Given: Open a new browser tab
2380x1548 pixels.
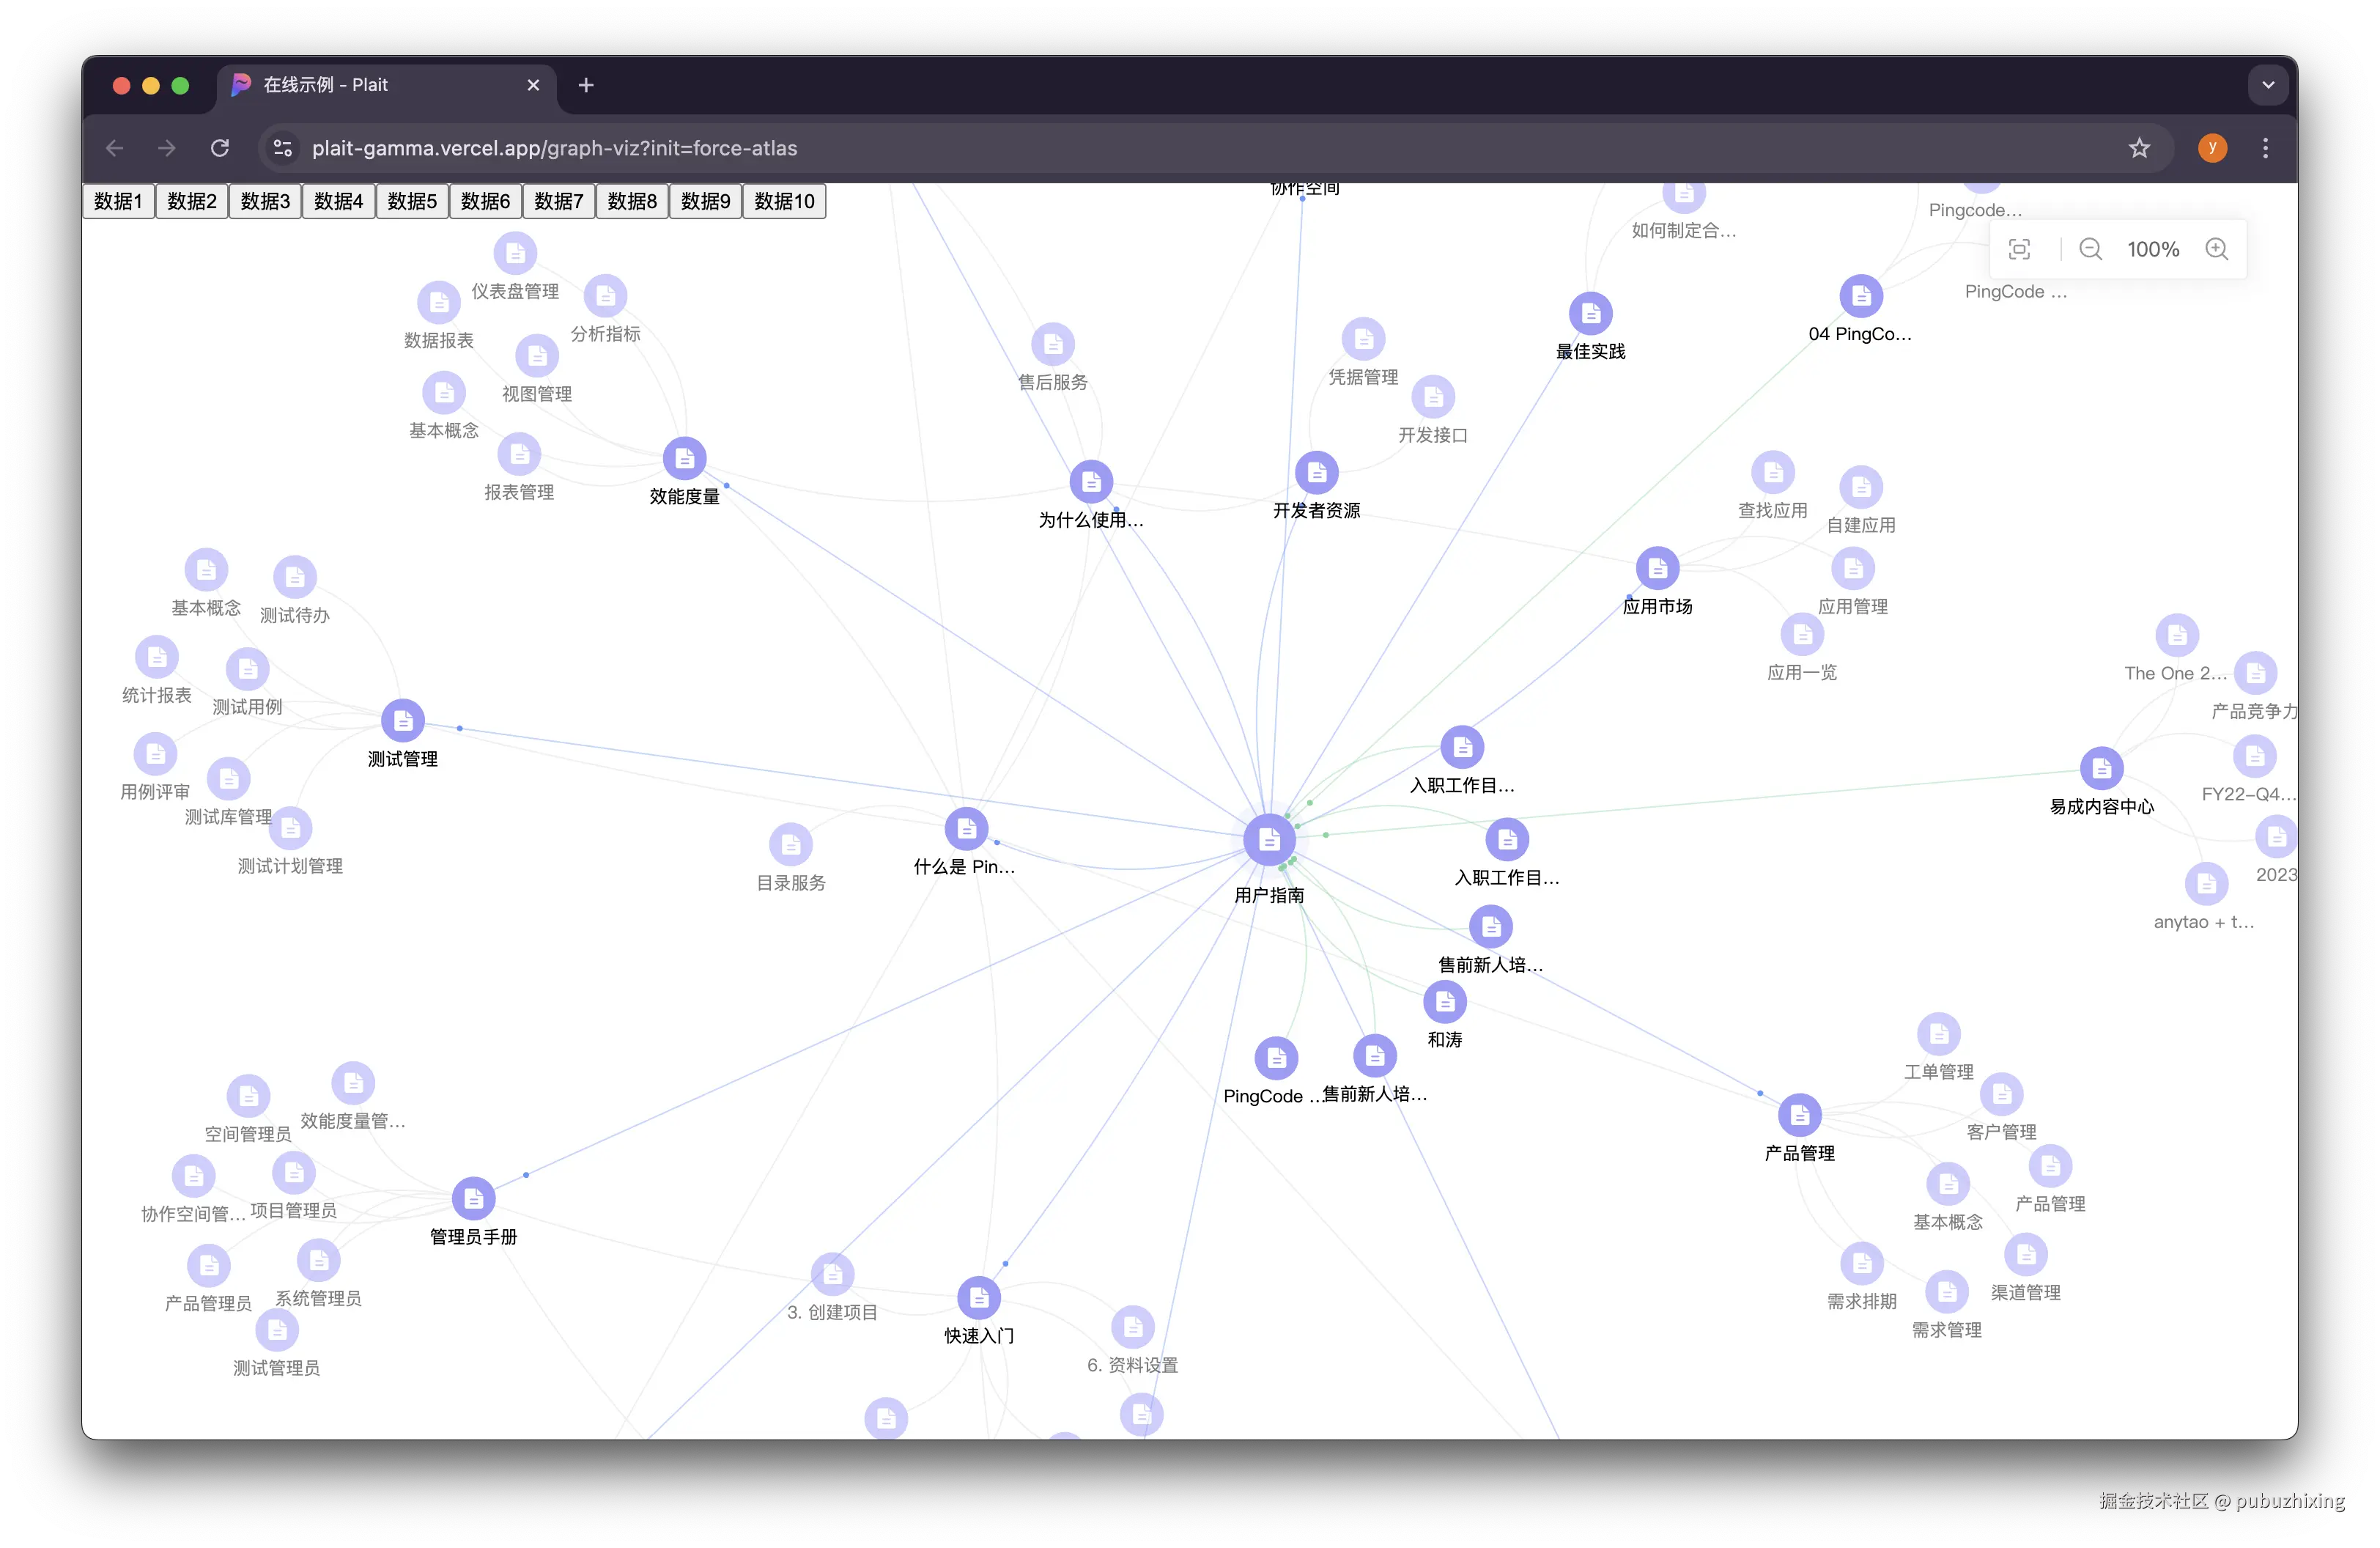Looking at the screenshot, I should (x=586, y=85).
